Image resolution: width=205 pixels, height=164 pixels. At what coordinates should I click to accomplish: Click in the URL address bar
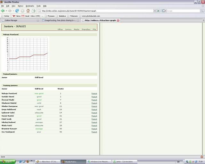(x=96, y=11)
